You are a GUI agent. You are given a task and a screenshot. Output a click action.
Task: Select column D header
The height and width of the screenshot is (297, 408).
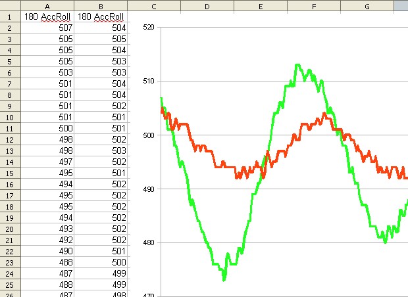(207, 5)
